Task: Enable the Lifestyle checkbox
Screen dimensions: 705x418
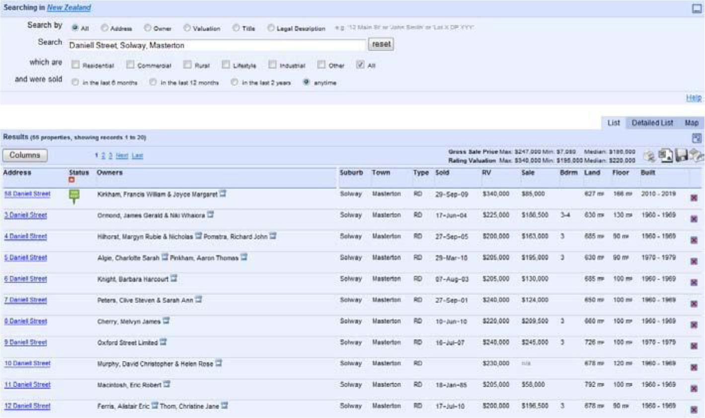Action: pos(226,65)
